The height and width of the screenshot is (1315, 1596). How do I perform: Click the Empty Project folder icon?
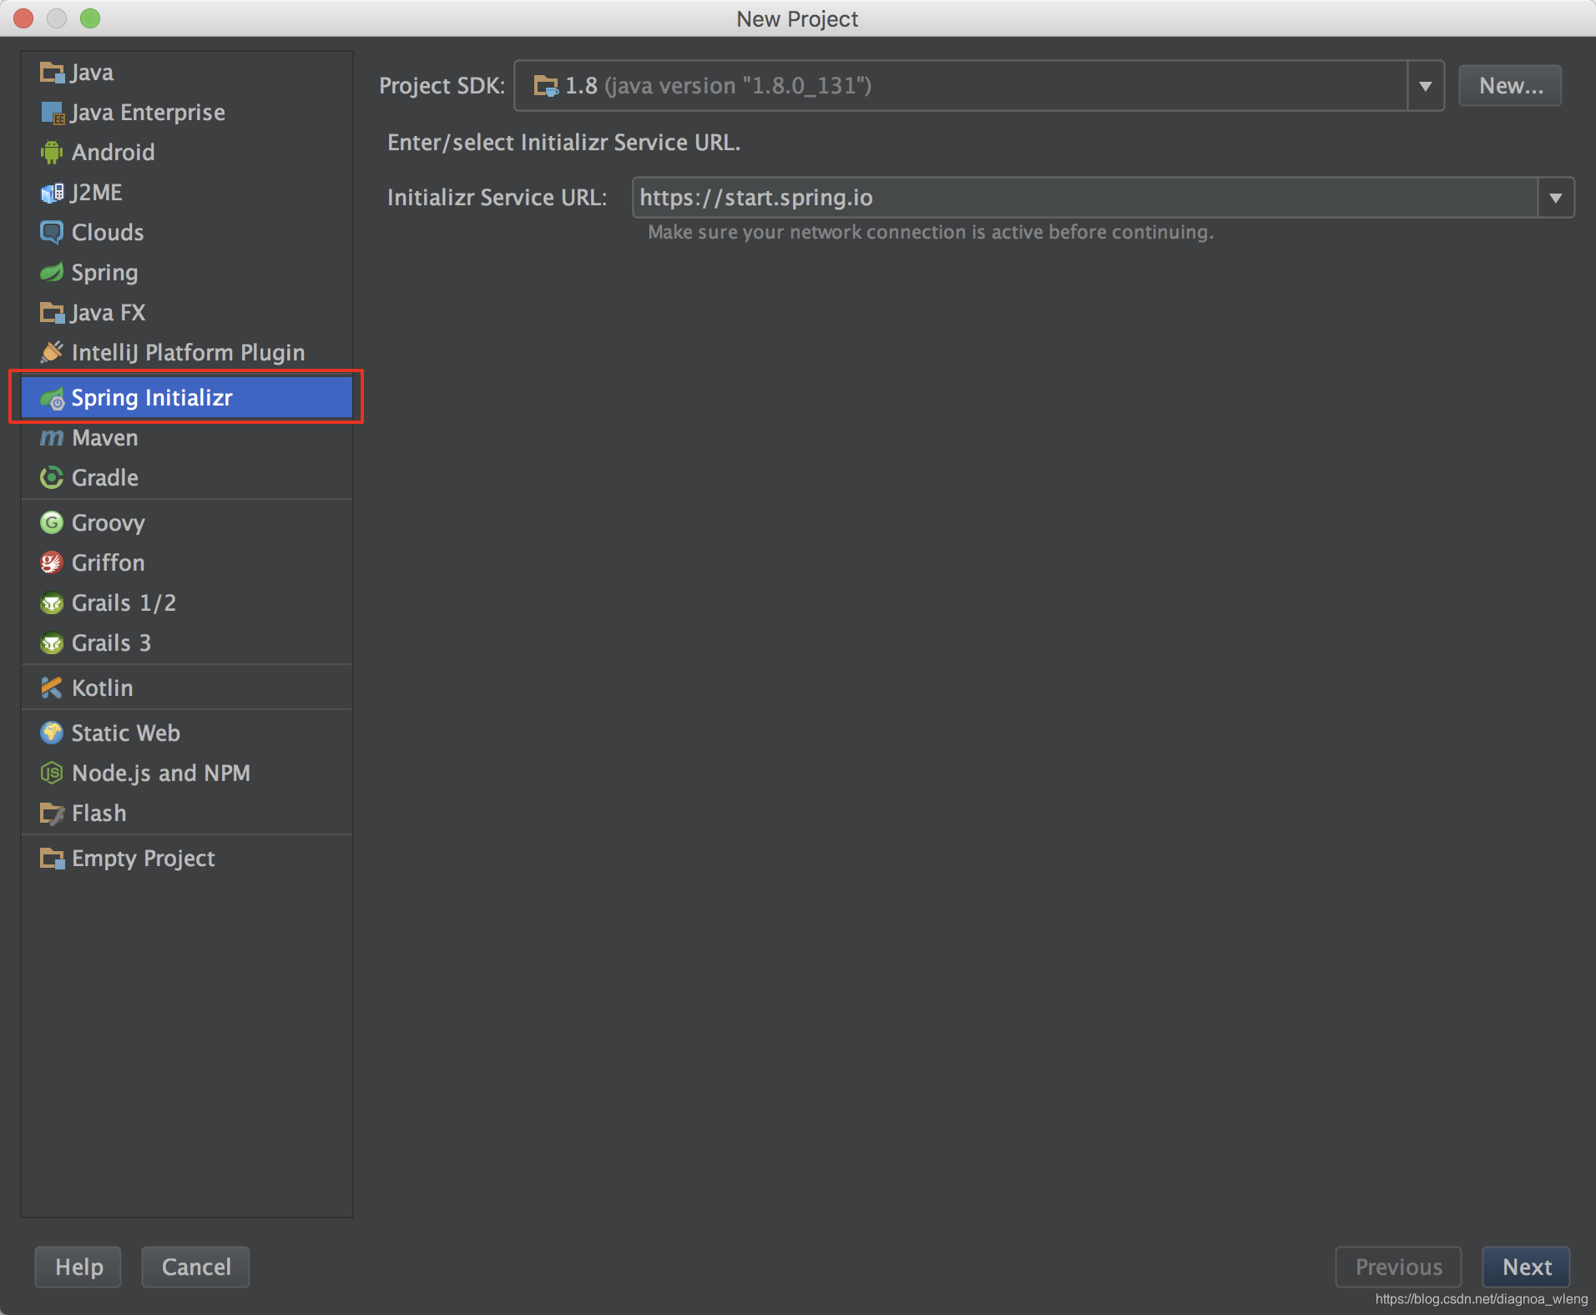pyautogui.click(x=52, y=858)
